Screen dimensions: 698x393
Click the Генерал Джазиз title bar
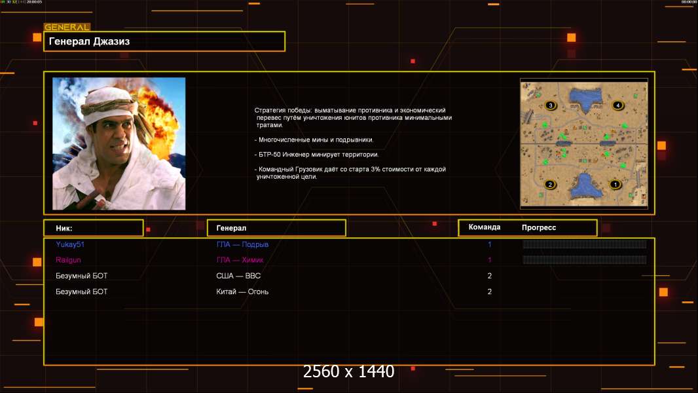tap(164, 41)
